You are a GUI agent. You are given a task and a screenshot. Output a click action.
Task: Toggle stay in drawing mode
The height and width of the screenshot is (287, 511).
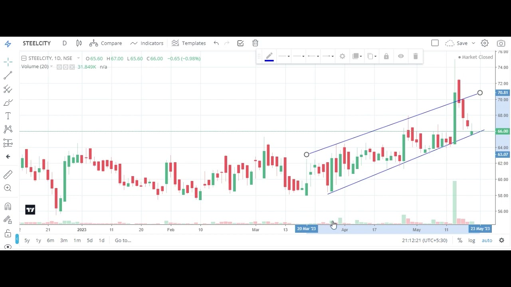[8, 220]
